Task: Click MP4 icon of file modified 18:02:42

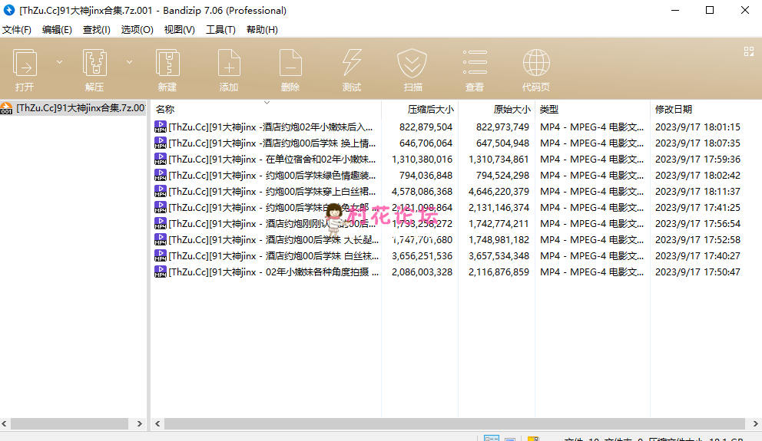Action: [161, 175]
